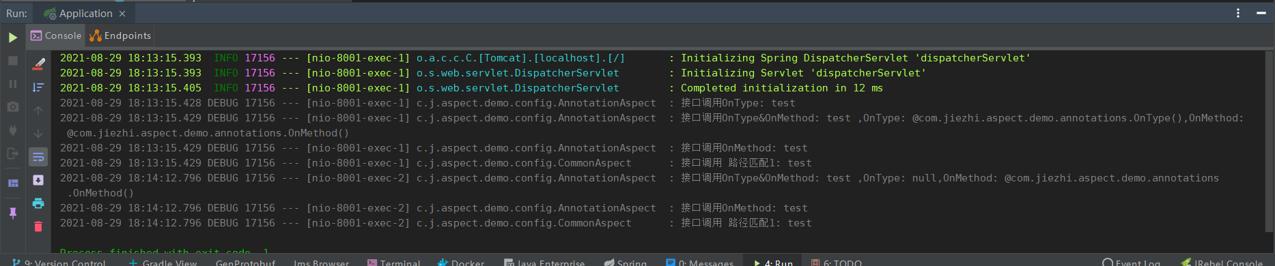
Task: Open the Messages tool window
Action: [699, 263]
